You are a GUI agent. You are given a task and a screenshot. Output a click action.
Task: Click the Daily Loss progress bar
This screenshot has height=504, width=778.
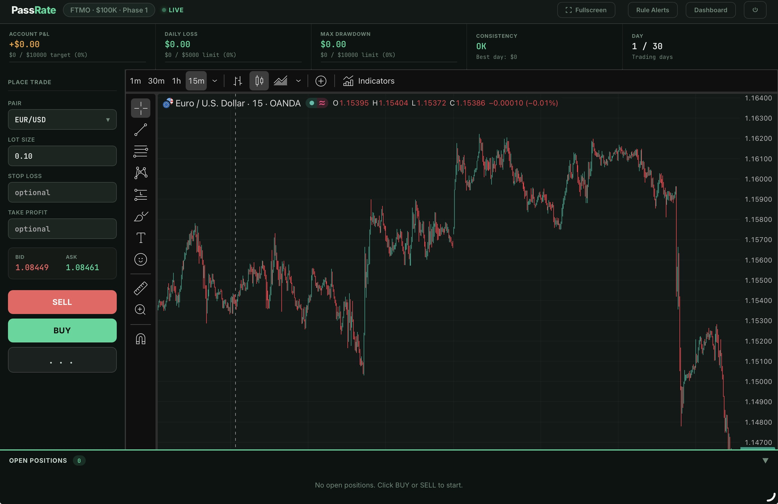point(233,62)
